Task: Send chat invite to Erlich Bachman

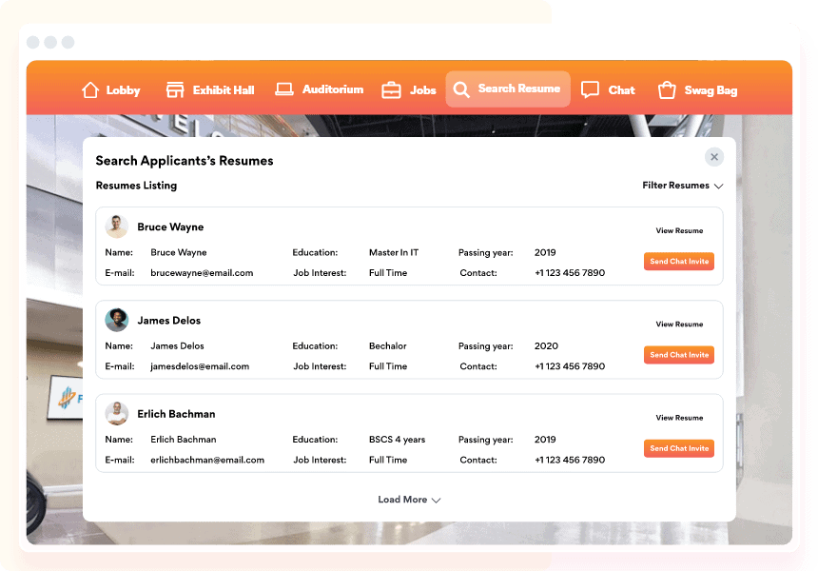Action: pos(678,448)
